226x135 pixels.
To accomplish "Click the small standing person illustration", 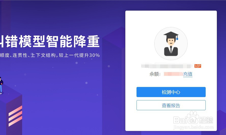I will [x=1, y=85].
